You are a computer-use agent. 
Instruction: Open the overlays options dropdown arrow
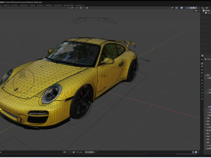click(184, 8)
